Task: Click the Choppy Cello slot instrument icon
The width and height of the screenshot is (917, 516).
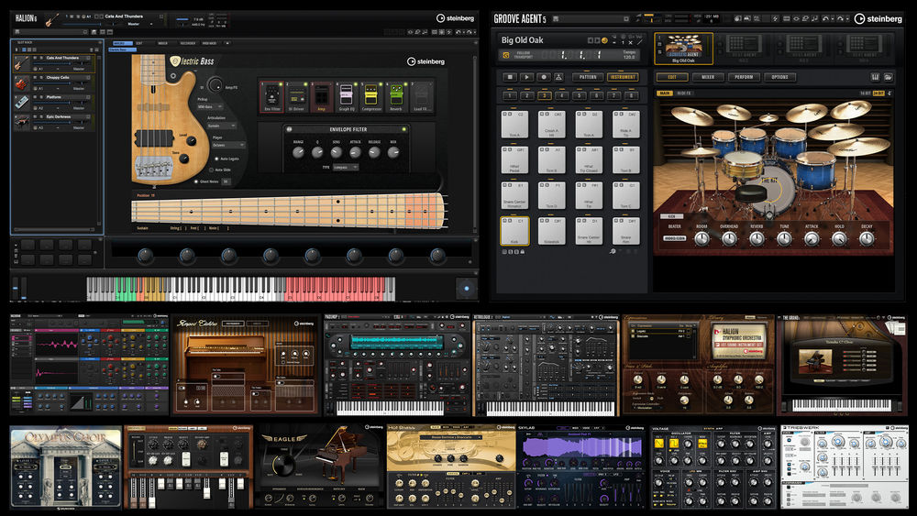Action: point(22,83)
